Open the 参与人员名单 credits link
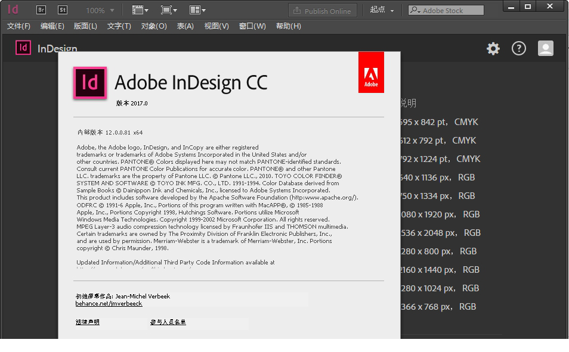The height and width of the screenshot is (352, 569). [168, 322]
